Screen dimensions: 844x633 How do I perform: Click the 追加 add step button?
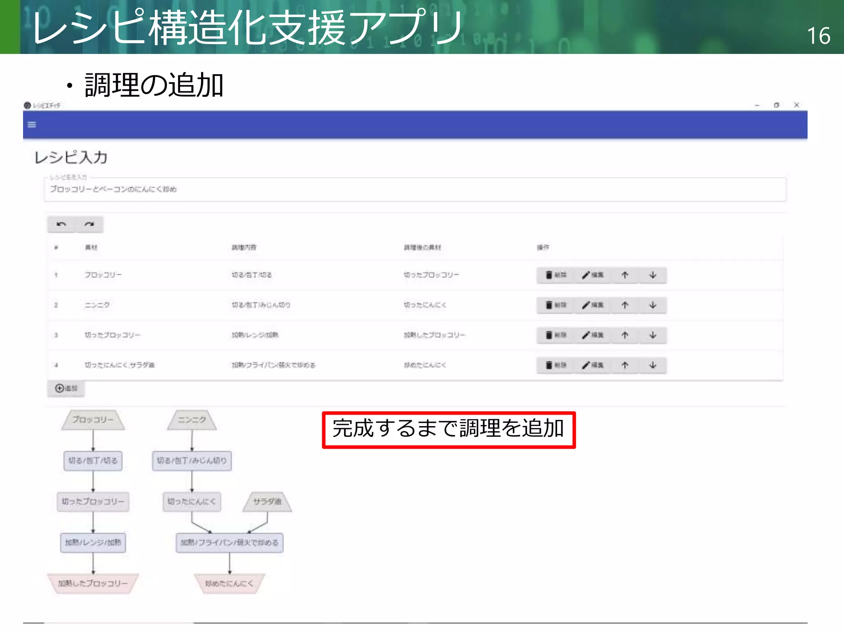click(x=66, y=388)
